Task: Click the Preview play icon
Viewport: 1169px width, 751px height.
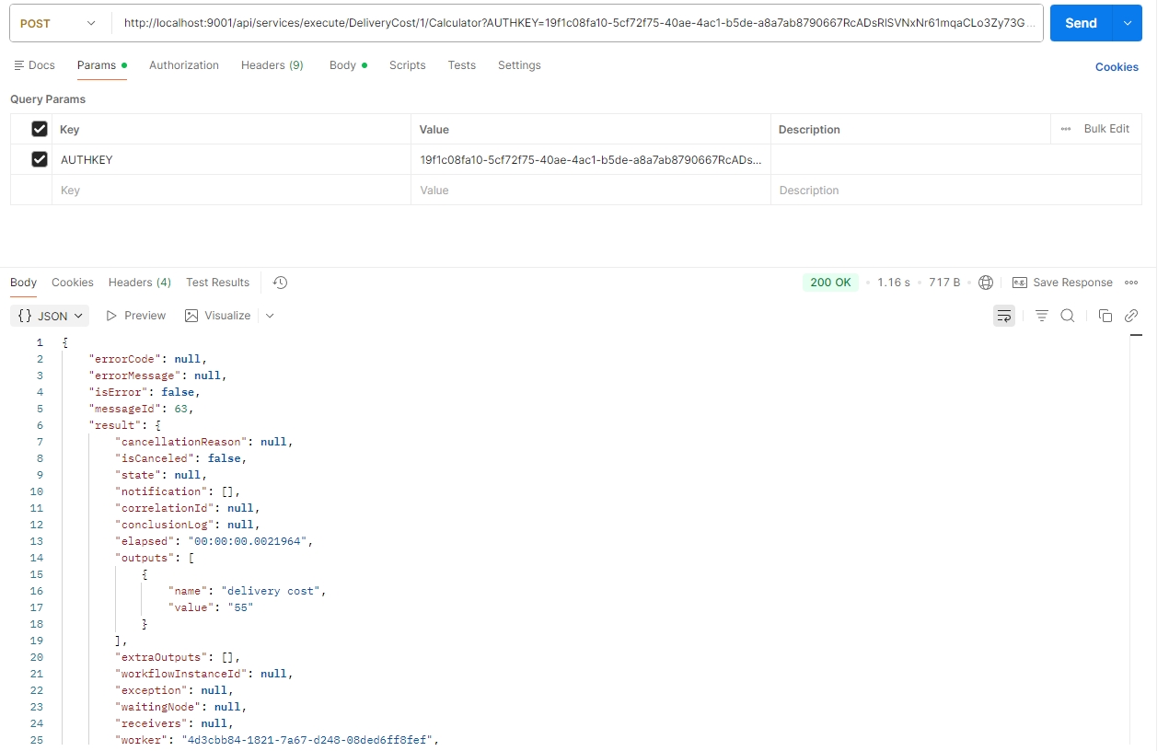Action: coord(111,316)
